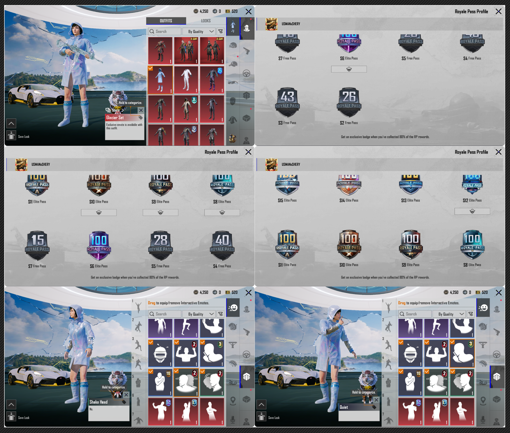Select the smiley emote icon on Quiet screen
The image size is (510, 433).
[483, 308]
